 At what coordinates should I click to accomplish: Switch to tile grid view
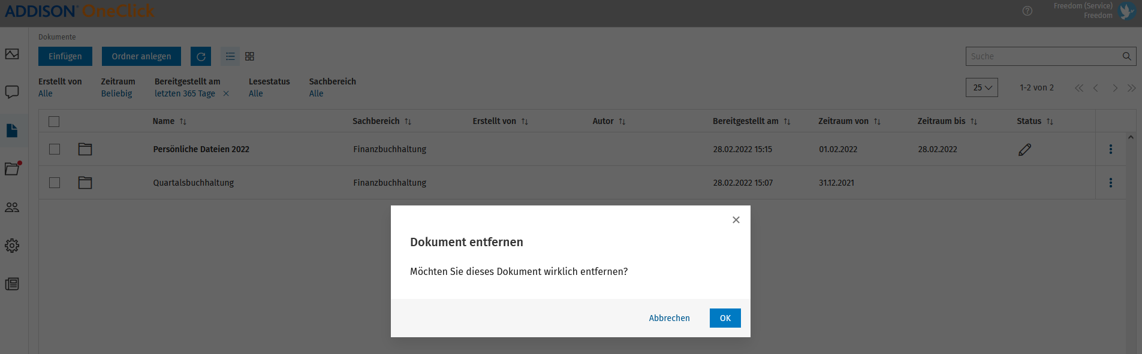point(250,56)
